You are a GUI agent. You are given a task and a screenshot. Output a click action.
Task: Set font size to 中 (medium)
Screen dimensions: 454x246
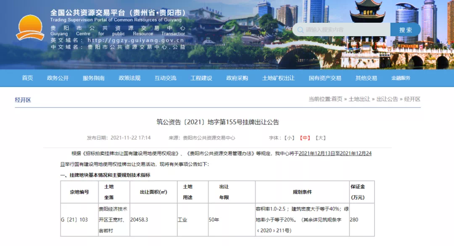point(305,138)
